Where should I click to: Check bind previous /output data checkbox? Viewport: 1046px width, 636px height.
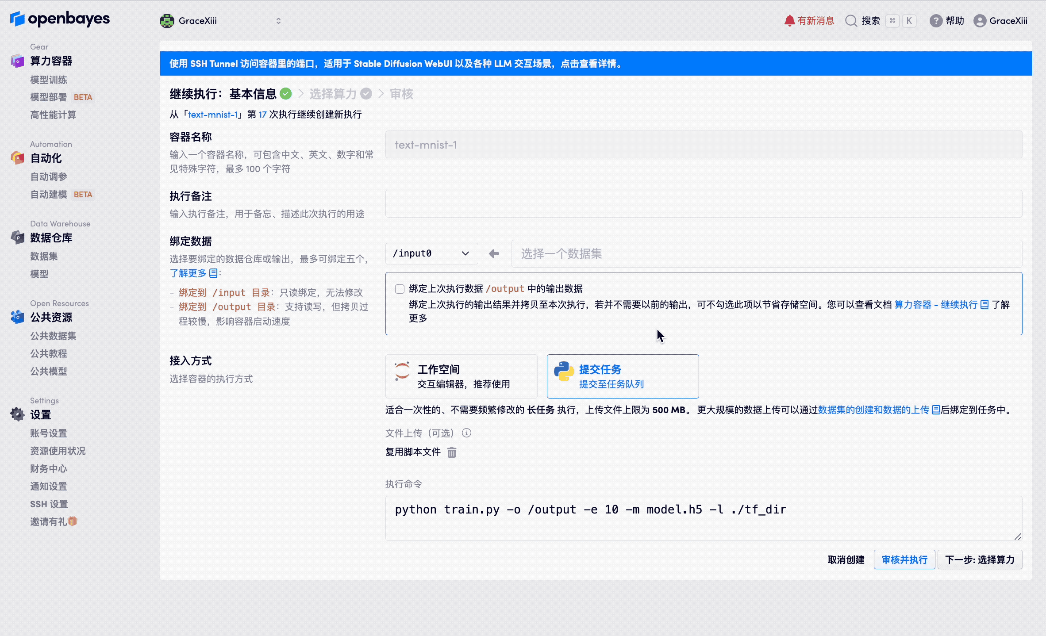pyautogui.click(x=400, y=289)
